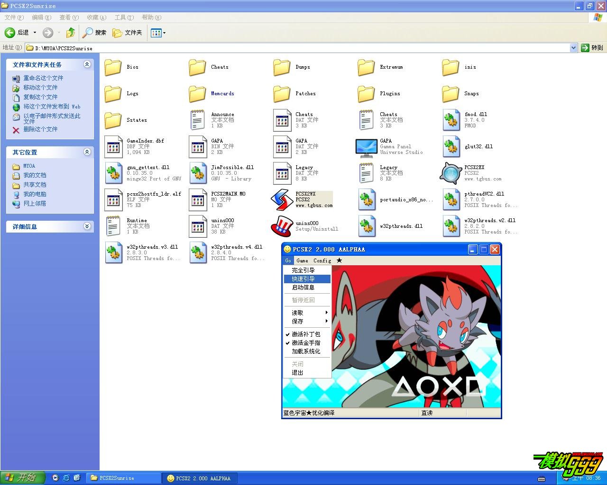Viewport: 607px width, 485px height.
Task: Click 删除这个文件 task link
Action: [x=40, y=129]
